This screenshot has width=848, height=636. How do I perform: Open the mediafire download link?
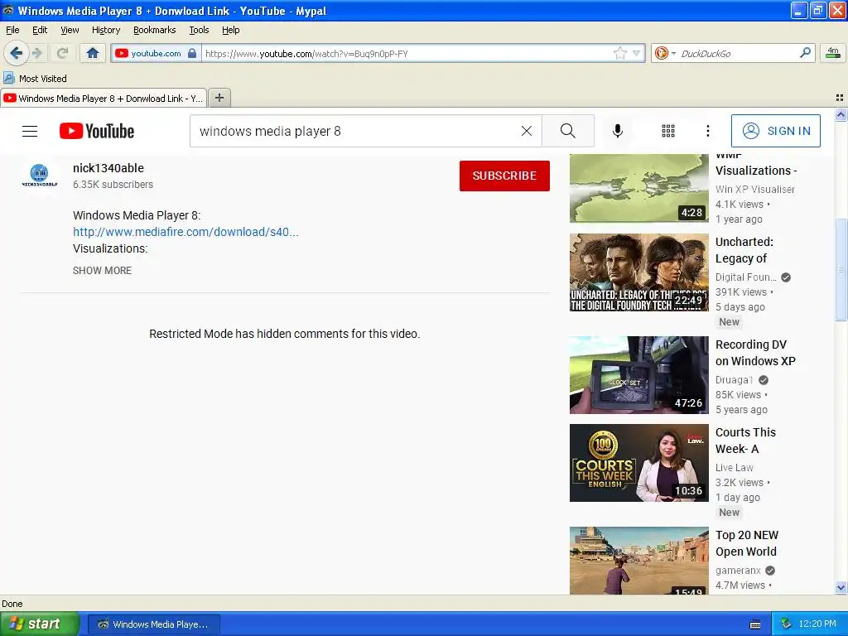coord(185,232)
